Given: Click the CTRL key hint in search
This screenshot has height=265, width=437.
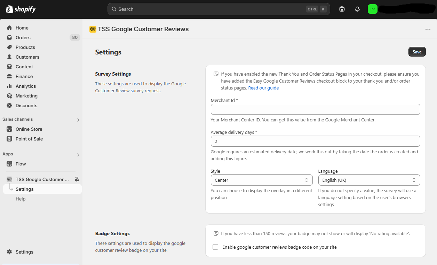Looking at the screenshot, I should point(312,9).
